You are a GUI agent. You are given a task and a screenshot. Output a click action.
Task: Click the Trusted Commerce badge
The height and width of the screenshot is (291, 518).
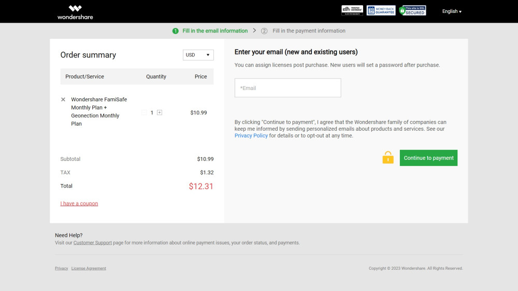click(352, 11)
